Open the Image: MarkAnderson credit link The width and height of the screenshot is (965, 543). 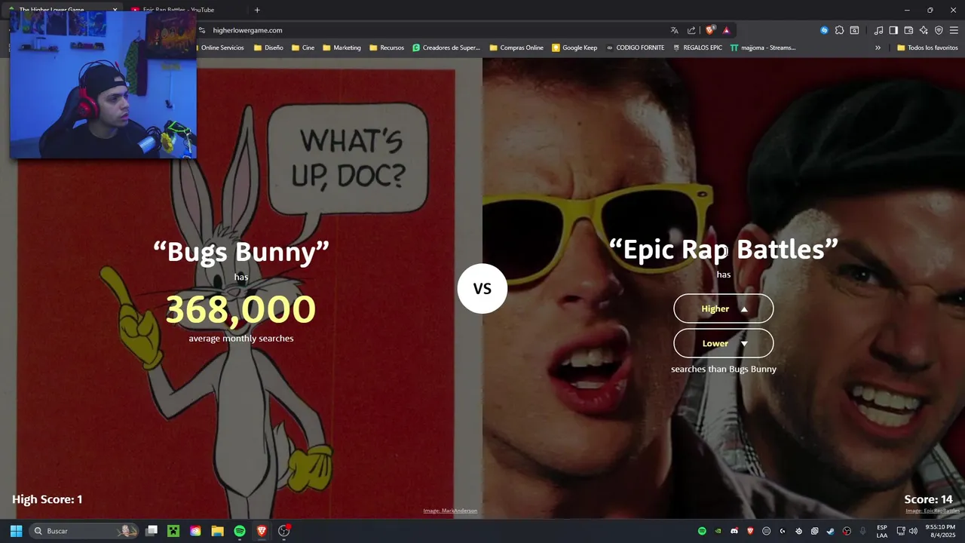pyautogui.click(x=450, y=511)
